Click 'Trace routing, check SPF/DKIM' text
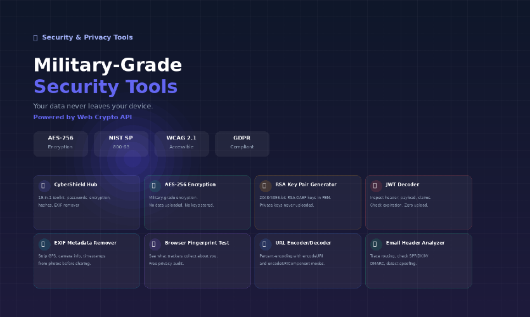 coord(399,256)
